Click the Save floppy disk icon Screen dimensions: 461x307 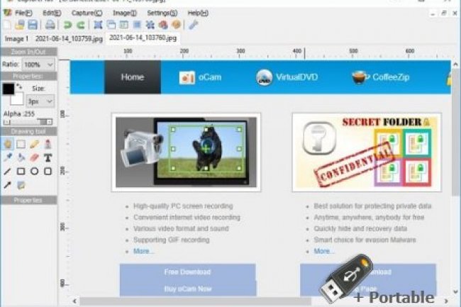(33, 25)
